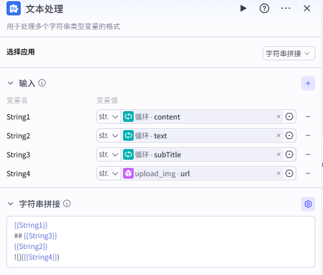Open variable picker for String4 hexagon icon
The width and height of the screenshot is (323, 275).
pyautogui.click(x=289, y=173)
